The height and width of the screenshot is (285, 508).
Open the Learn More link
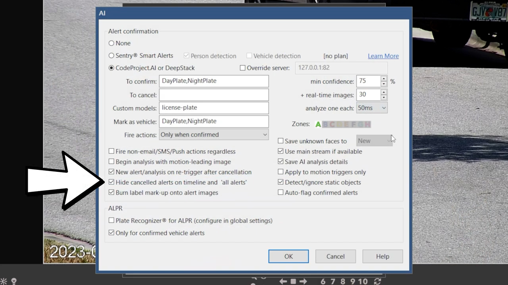pyautogui.click(x=383, y=56)
